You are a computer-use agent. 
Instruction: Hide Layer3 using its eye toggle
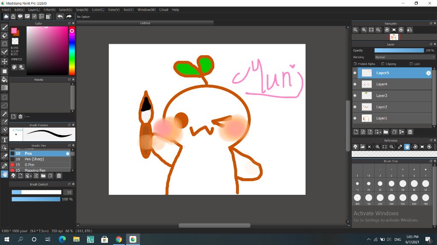point(355,96)
